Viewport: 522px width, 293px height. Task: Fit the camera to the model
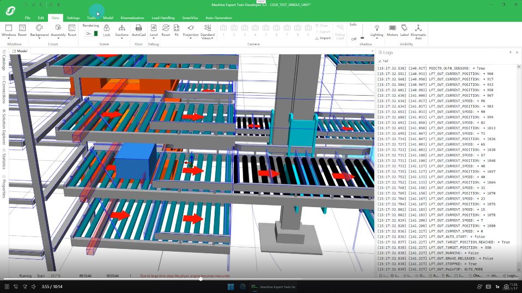[177, 30]
